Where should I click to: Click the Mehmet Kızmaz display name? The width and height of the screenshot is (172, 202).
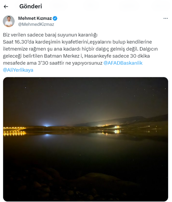pos(35,18)
